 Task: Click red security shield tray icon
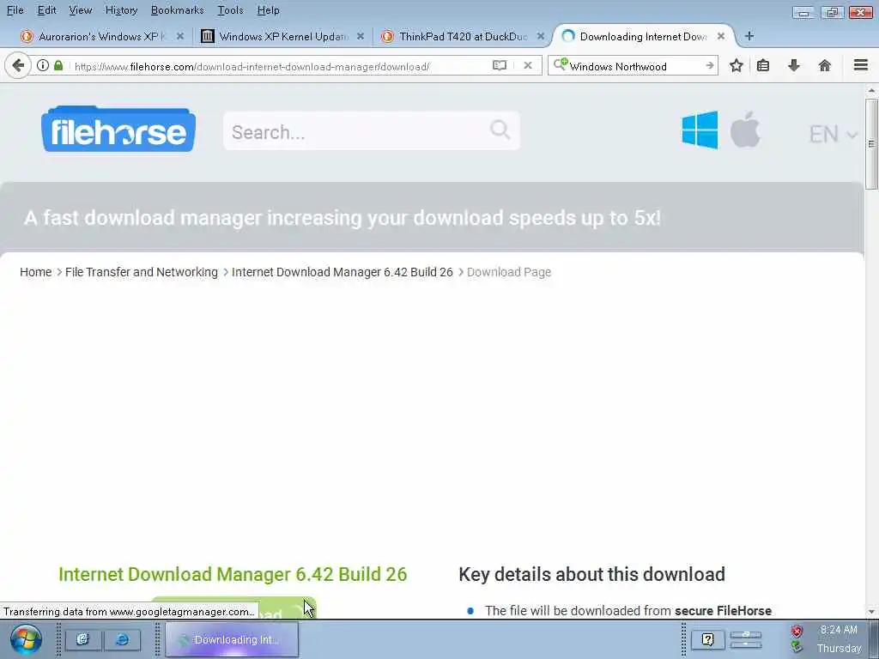[x=797, y=632]
